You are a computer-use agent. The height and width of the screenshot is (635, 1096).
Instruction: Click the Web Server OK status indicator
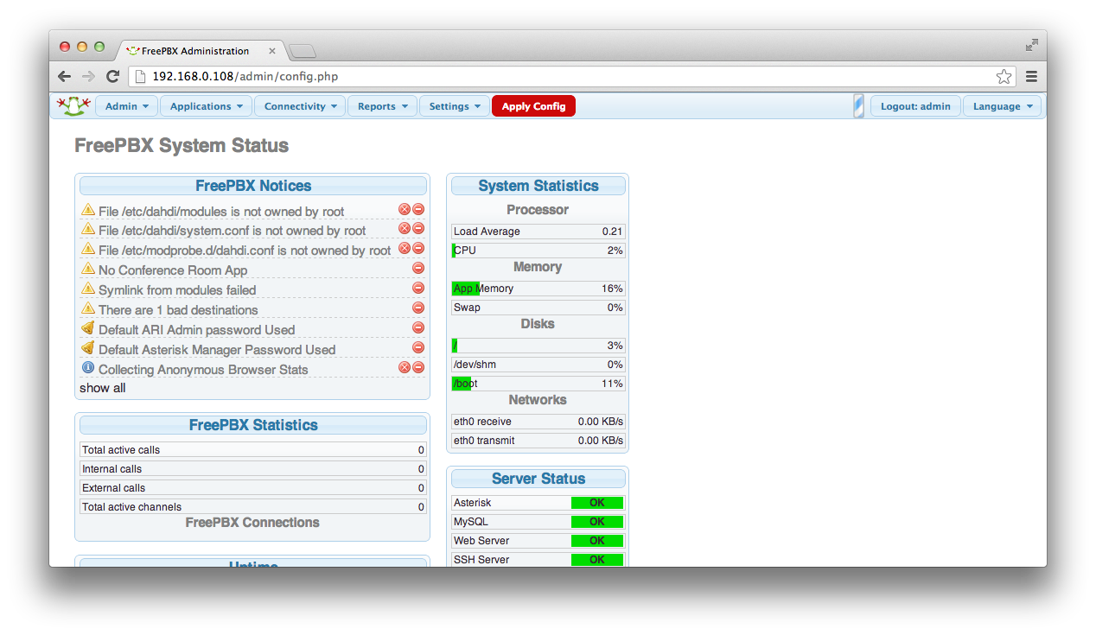597,541
